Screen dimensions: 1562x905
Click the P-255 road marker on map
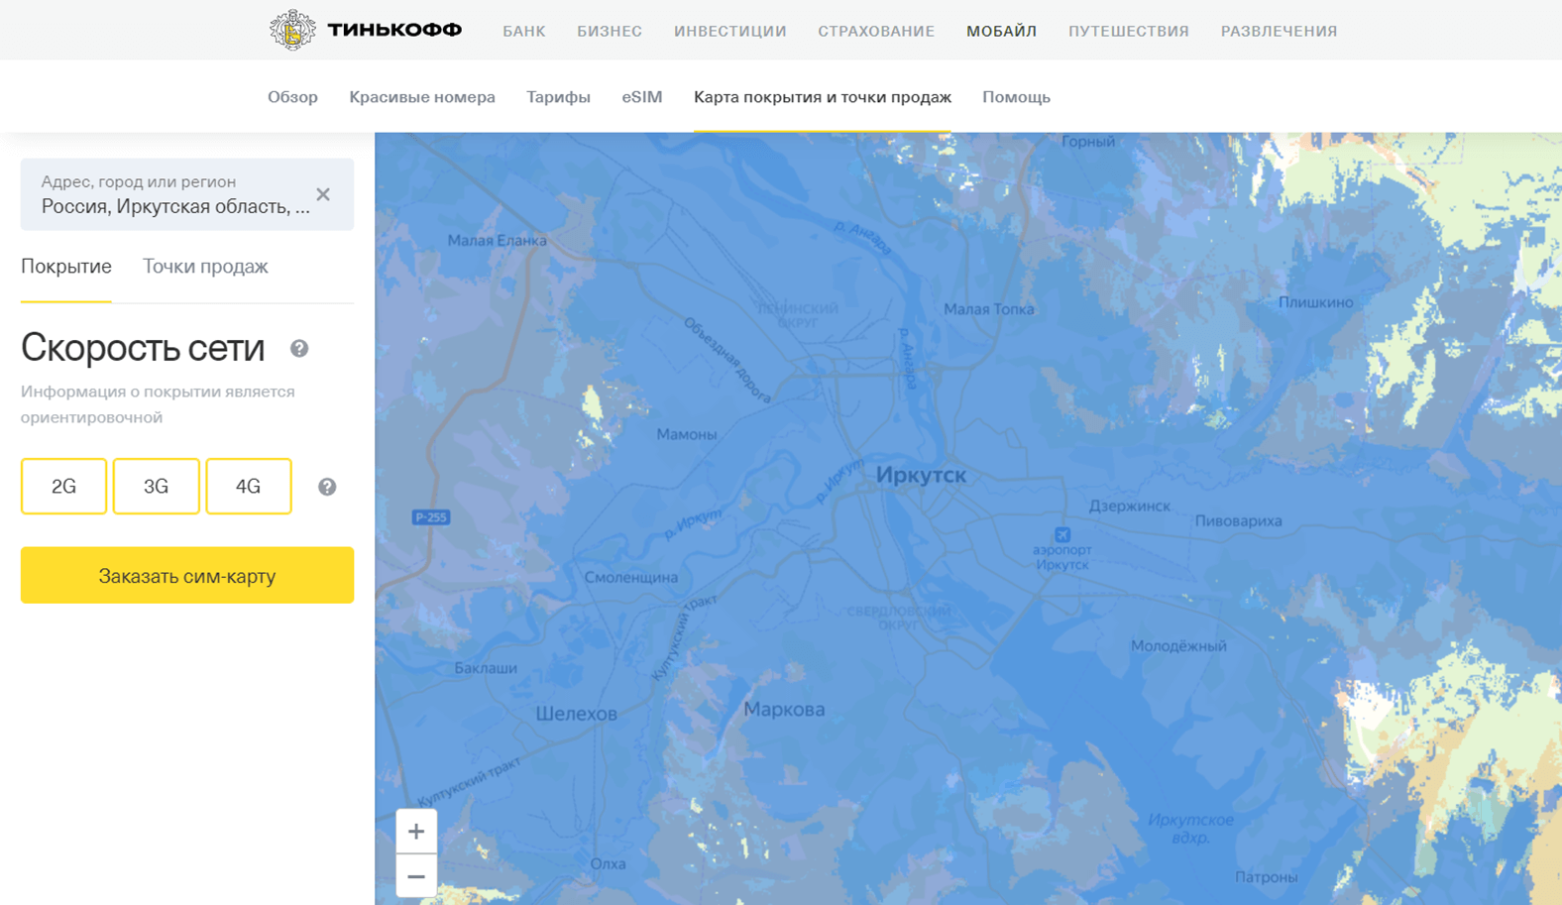point(431,517)
